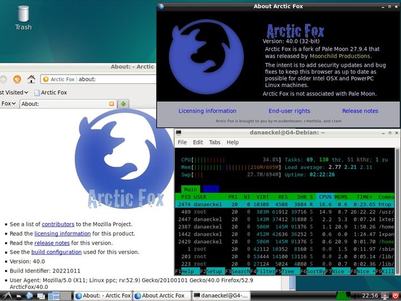Screen dimensions: 401x301
Task: Launch the file manager from the panel
Action: click(18, 296)
